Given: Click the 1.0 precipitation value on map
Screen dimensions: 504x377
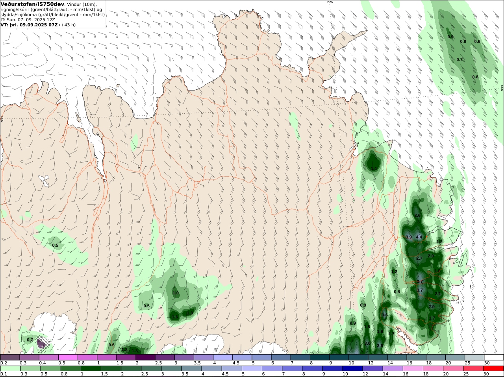Looking at the screenshot, I should [x=176, y=293].
